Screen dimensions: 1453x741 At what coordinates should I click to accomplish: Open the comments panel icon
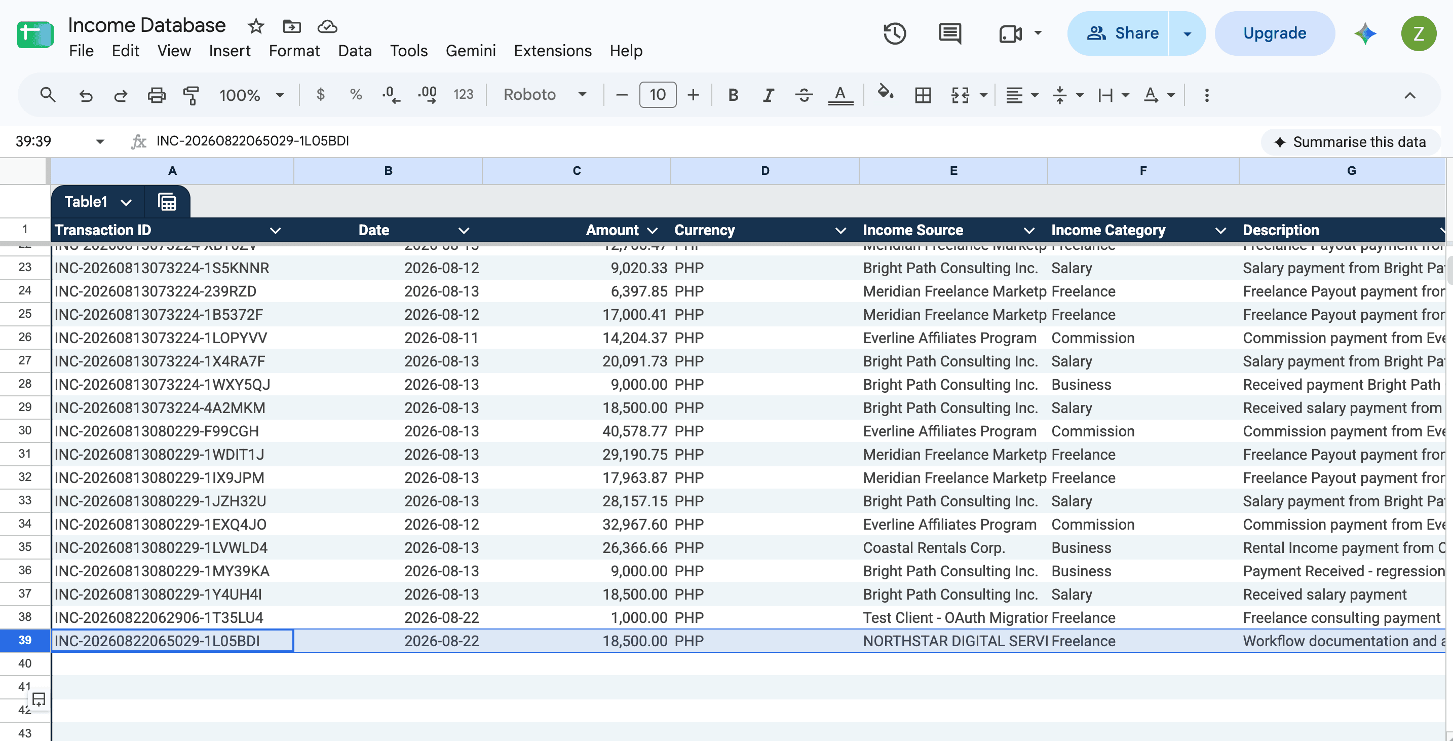950,33
